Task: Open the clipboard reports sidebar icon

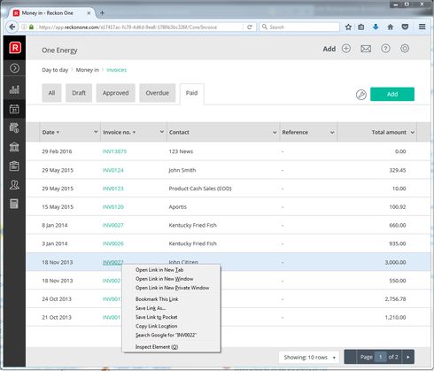Action: point(14,166)
